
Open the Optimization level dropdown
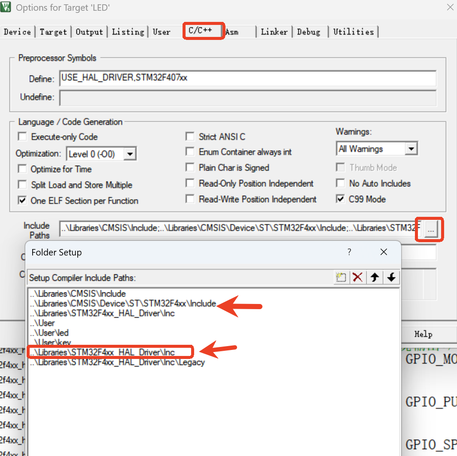(130, 153)
